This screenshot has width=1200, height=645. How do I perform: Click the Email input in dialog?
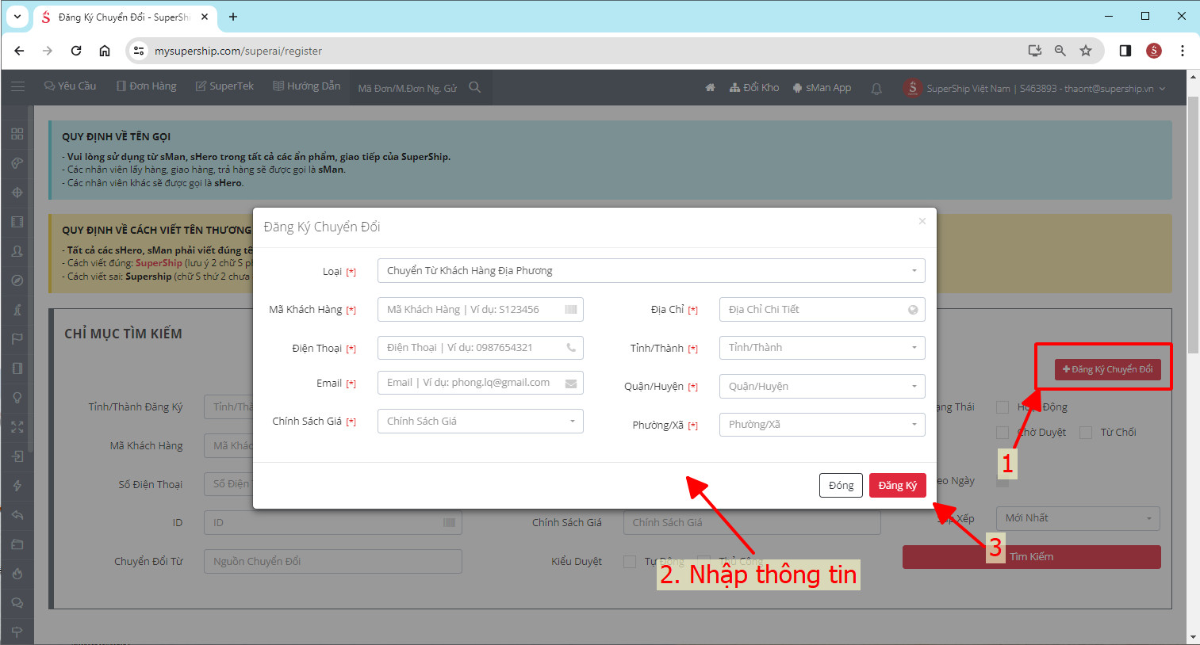[481, 384]
